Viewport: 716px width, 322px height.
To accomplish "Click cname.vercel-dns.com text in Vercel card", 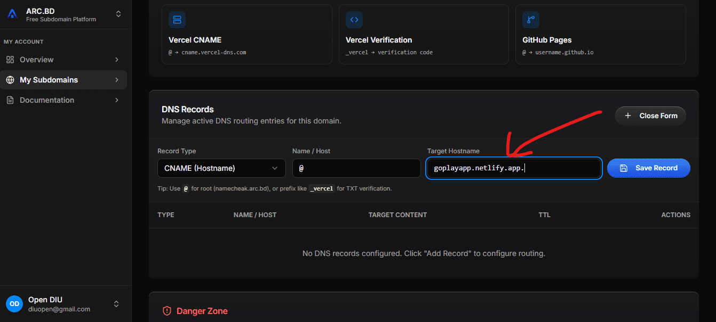I will point(214,53).
